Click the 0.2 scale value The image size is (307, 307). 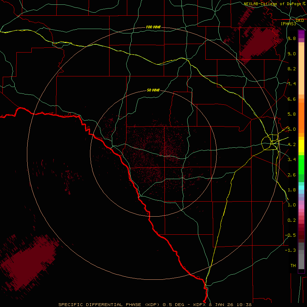pos(292,220)
